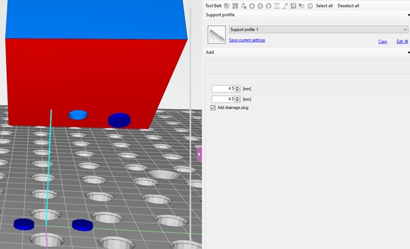The height and width of the screenshot is (249, 410).
Task: Increase the first 4.5 mm value
Action: [237, 87]
